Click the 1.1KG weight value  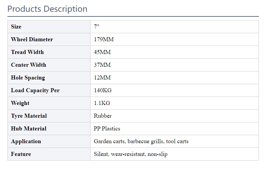pos(102,103)
